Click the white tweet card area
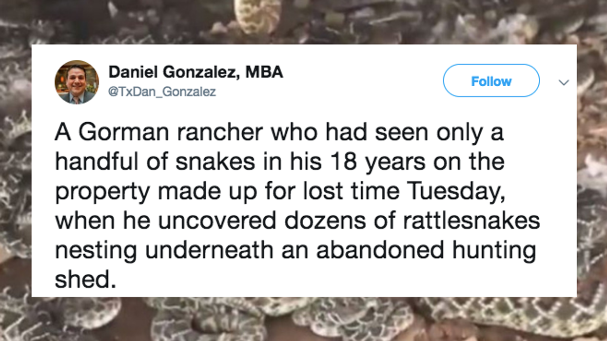Image resolution: width=607 pixels, height=341 pixels. tap(302, 170)
